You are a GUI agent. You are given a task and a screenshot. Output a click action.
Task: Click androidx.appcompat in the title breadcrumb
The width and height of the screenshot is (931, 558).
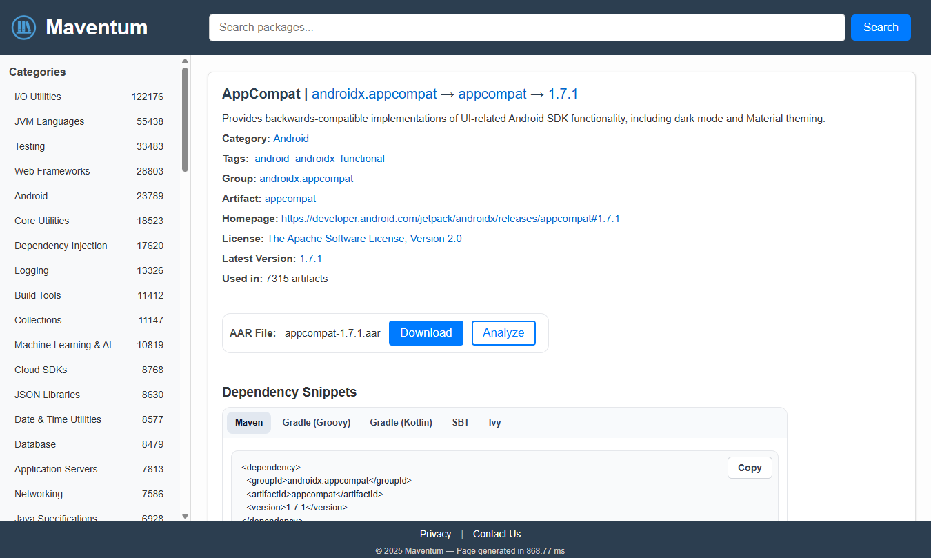point(374,94)
